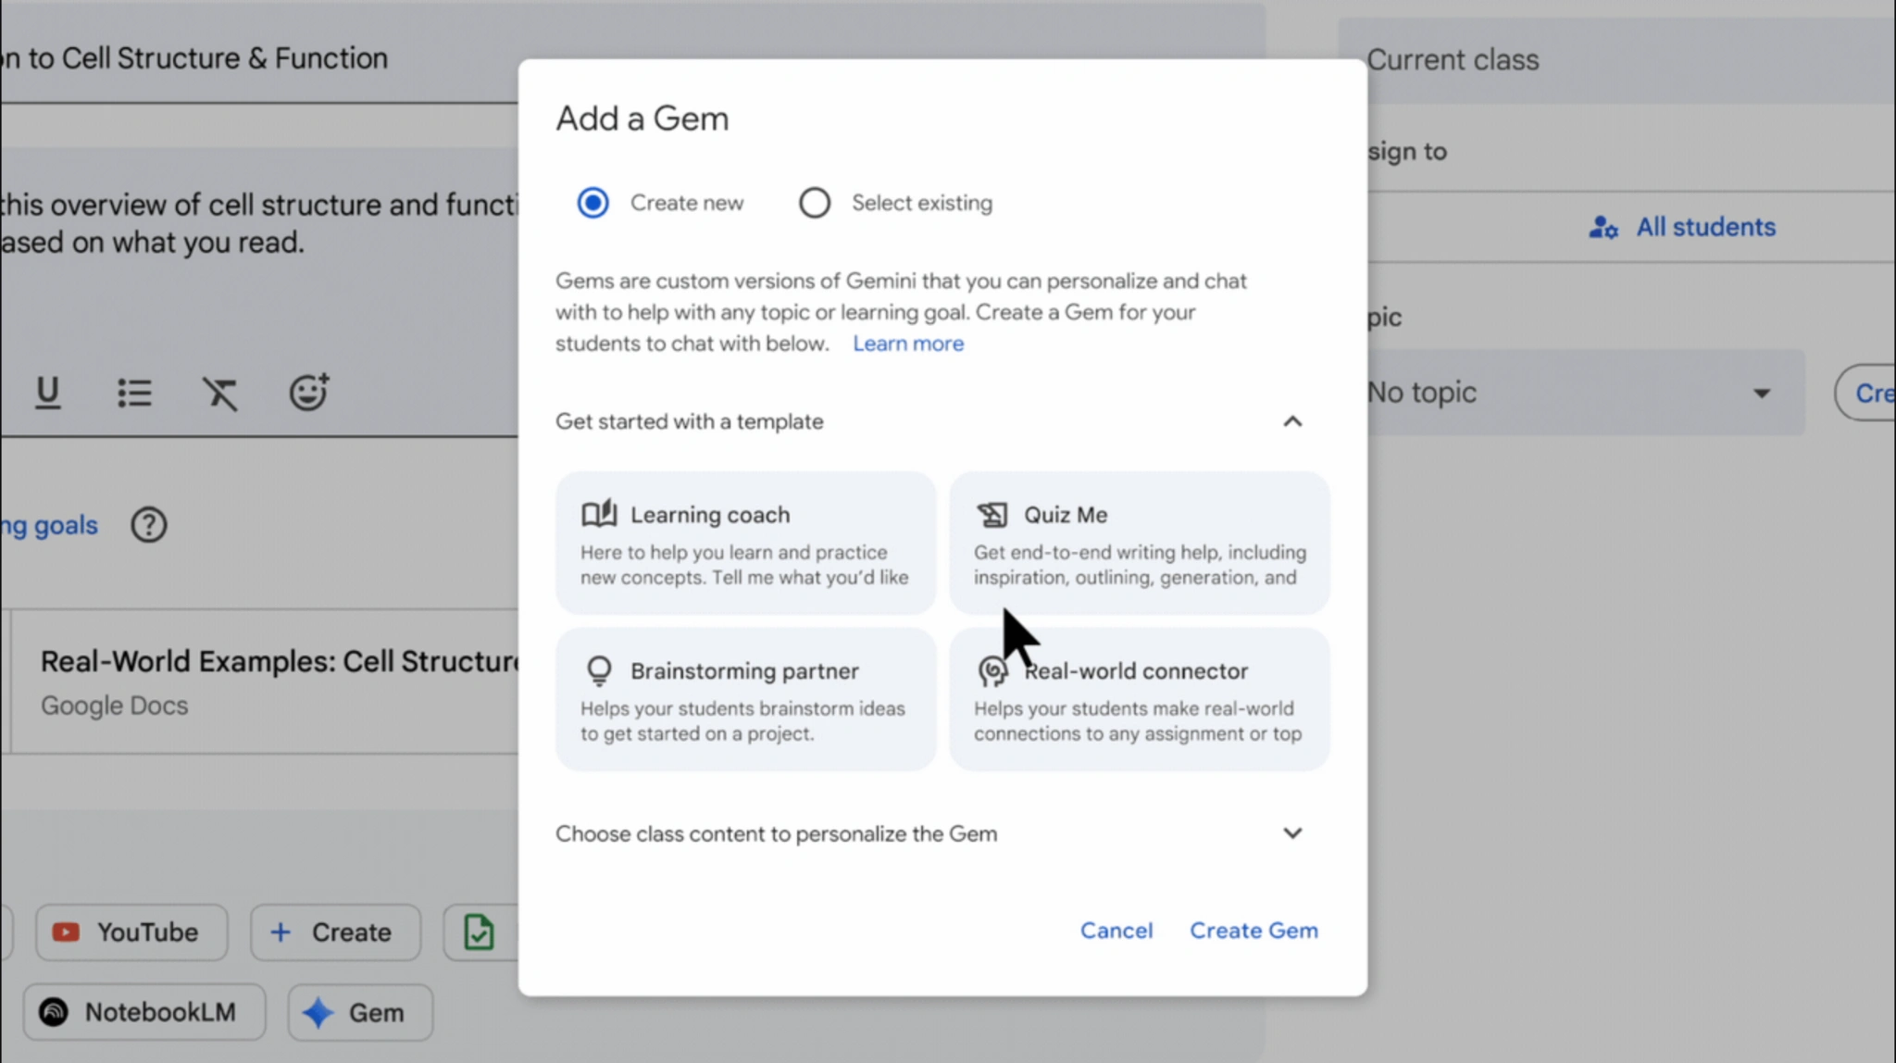Click the bulleted list icon

click(x=134, y=393)
